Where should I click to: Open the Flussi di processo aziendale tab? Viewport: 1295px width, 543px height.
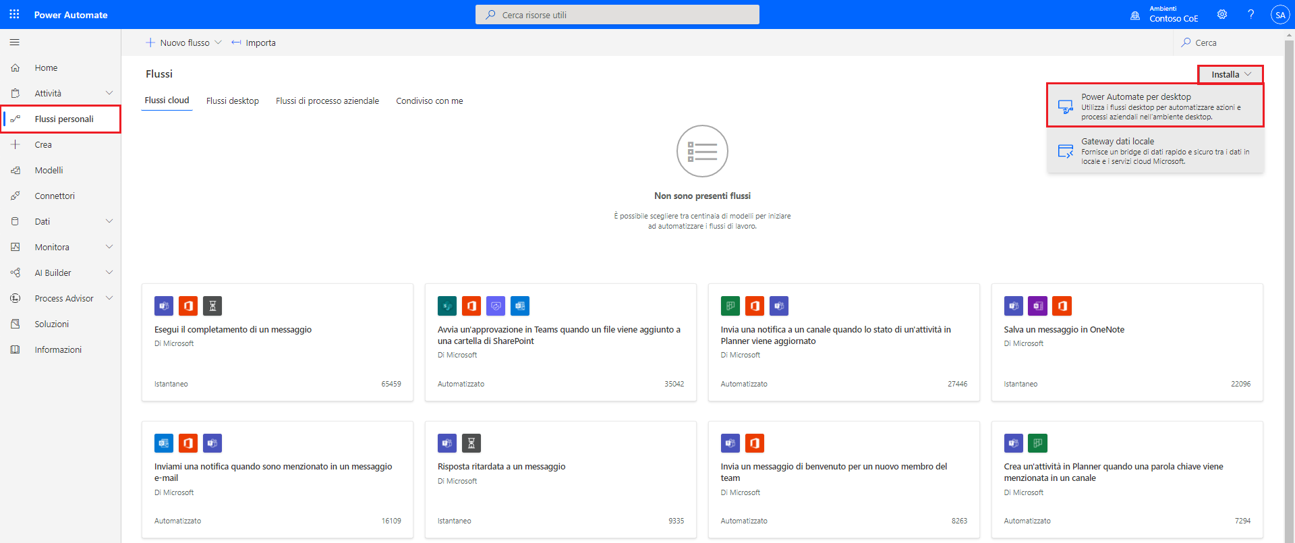[x=327, y=101]
